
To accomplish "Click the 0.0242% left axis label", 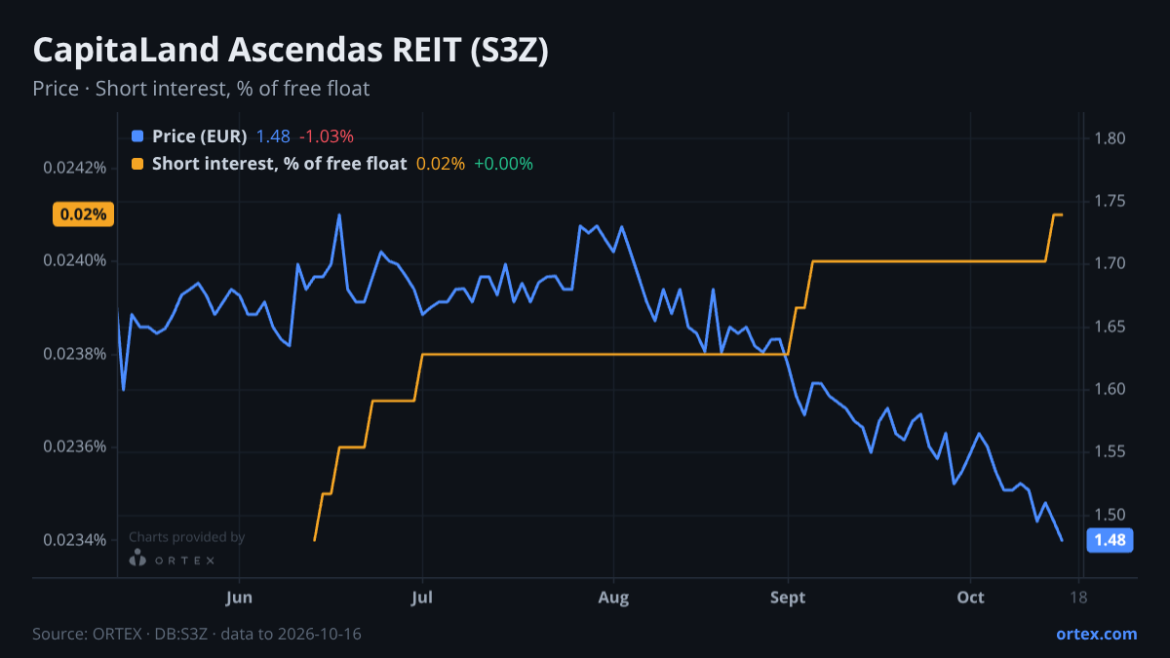I will tap(75, 168).
